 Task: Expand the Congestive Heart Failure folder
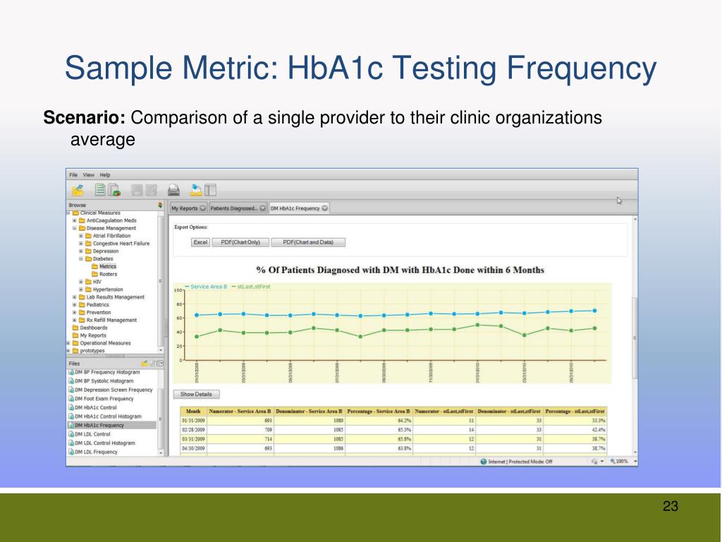pyautogui.click(x=81, y=243)
